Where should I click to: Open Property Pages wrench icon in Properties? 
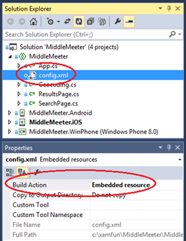pos(37,172)
